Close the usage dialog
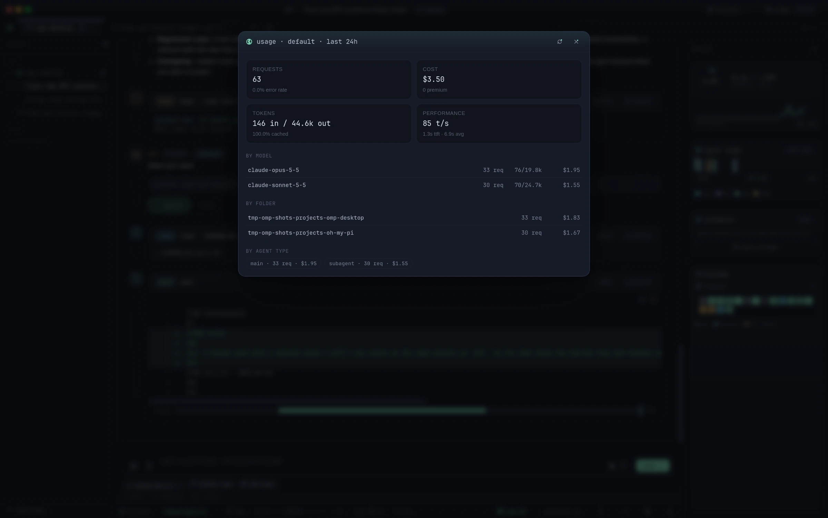 (576, 41)
